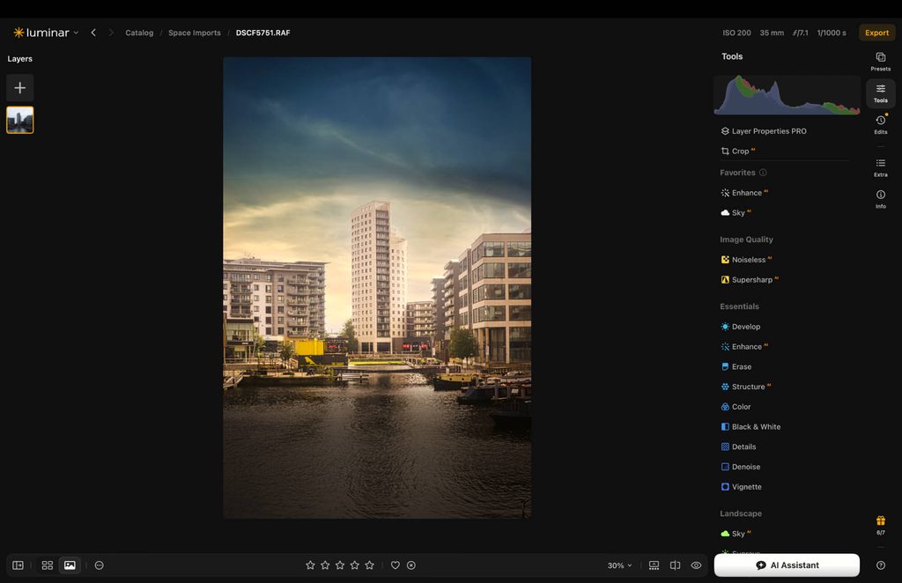Open the Crop tool
The image size is (902, 583).
coord(737,151)
